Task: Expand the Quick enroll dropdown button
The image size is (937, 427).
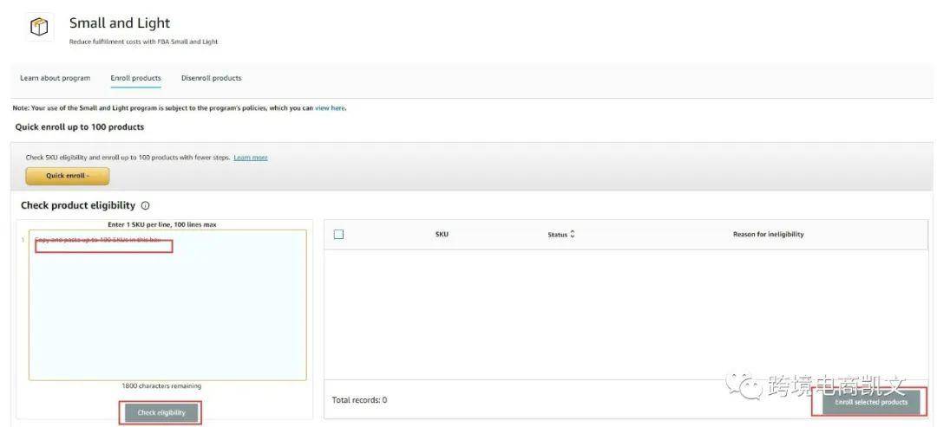Action: pos(68,176)
